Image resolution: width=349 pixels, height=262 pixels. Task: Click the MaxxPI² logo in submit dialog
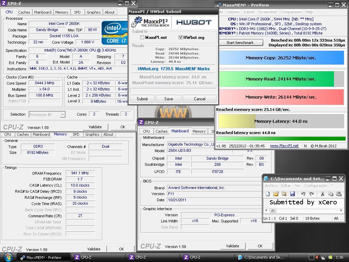point(150,22)
